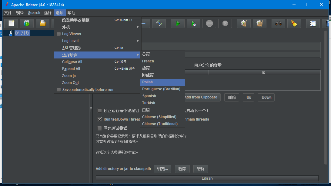This screenshot has width=331, height=186.
Task: Open the 帮助 menu
Action: click(x=71, y=13)
